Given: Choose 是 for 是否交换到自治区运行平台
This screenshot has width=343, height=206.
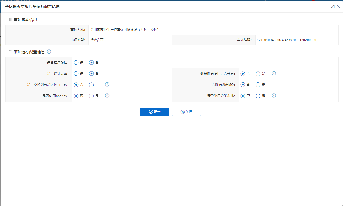Looking at the screenshot, I should coord(92,85).
